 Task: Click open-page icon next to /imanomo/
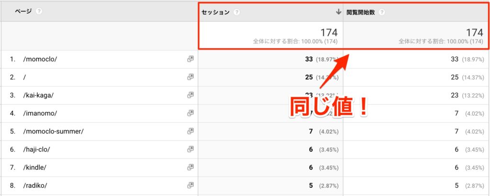pyautogui.click(x=190, y=113)
